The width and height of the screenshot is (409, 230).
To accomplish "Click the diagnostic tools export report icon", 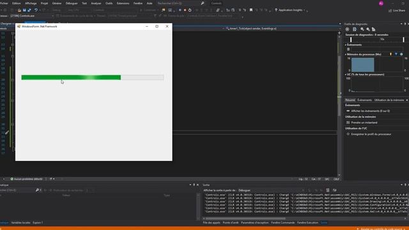I will coord(355,29).
